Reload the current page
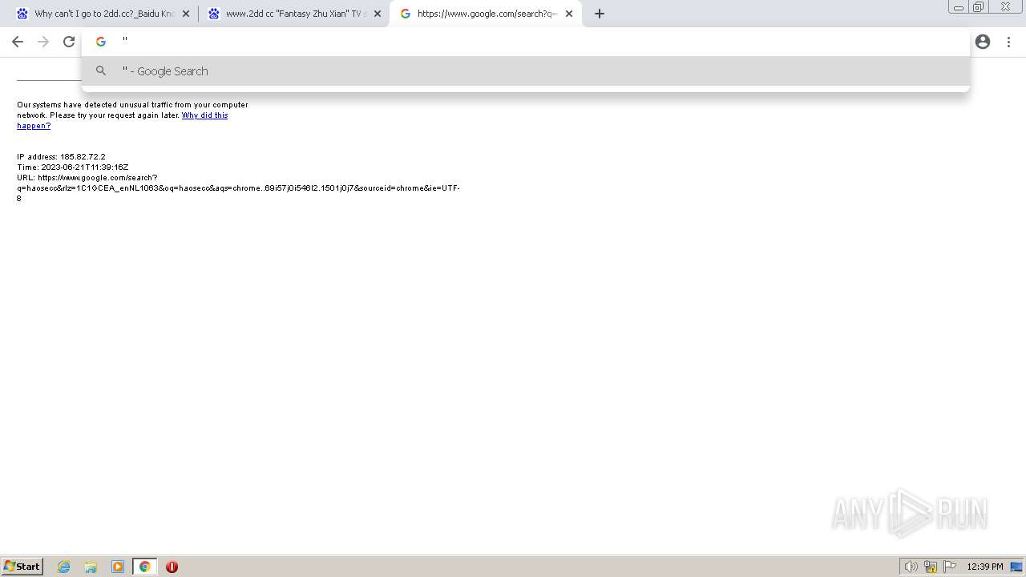This screenshot has width=1026, height=577. 69,42
